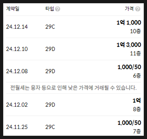147x139 pixels.
Task: Click 29D type in 24.12.02 row
Action: [50, 105]
